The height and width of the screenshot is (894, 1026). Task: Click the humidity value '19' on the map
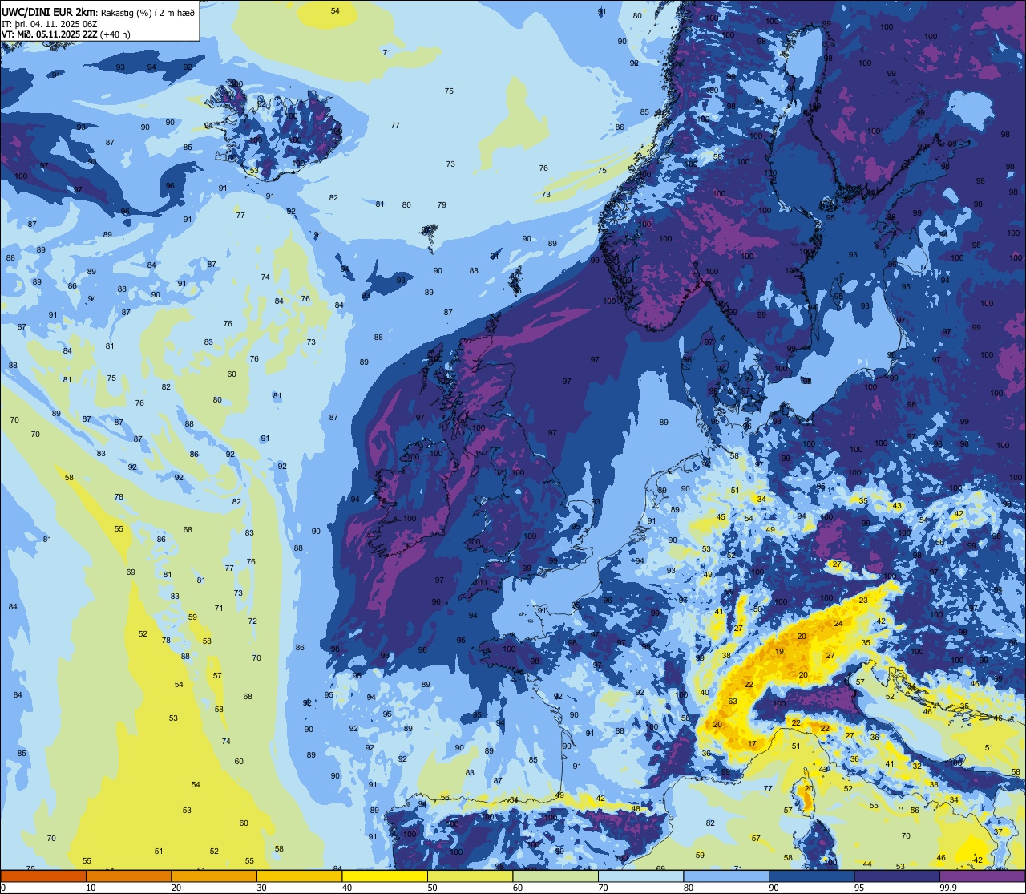coord(780,651)
